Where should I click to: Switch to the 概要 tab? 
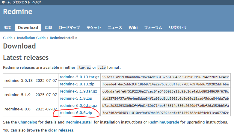click(8, 28)
